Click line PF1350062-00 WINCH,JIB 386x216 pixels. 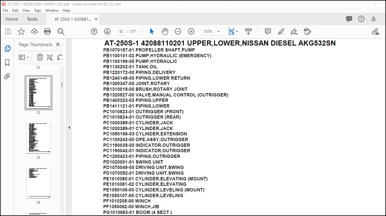tap(131, 207)
